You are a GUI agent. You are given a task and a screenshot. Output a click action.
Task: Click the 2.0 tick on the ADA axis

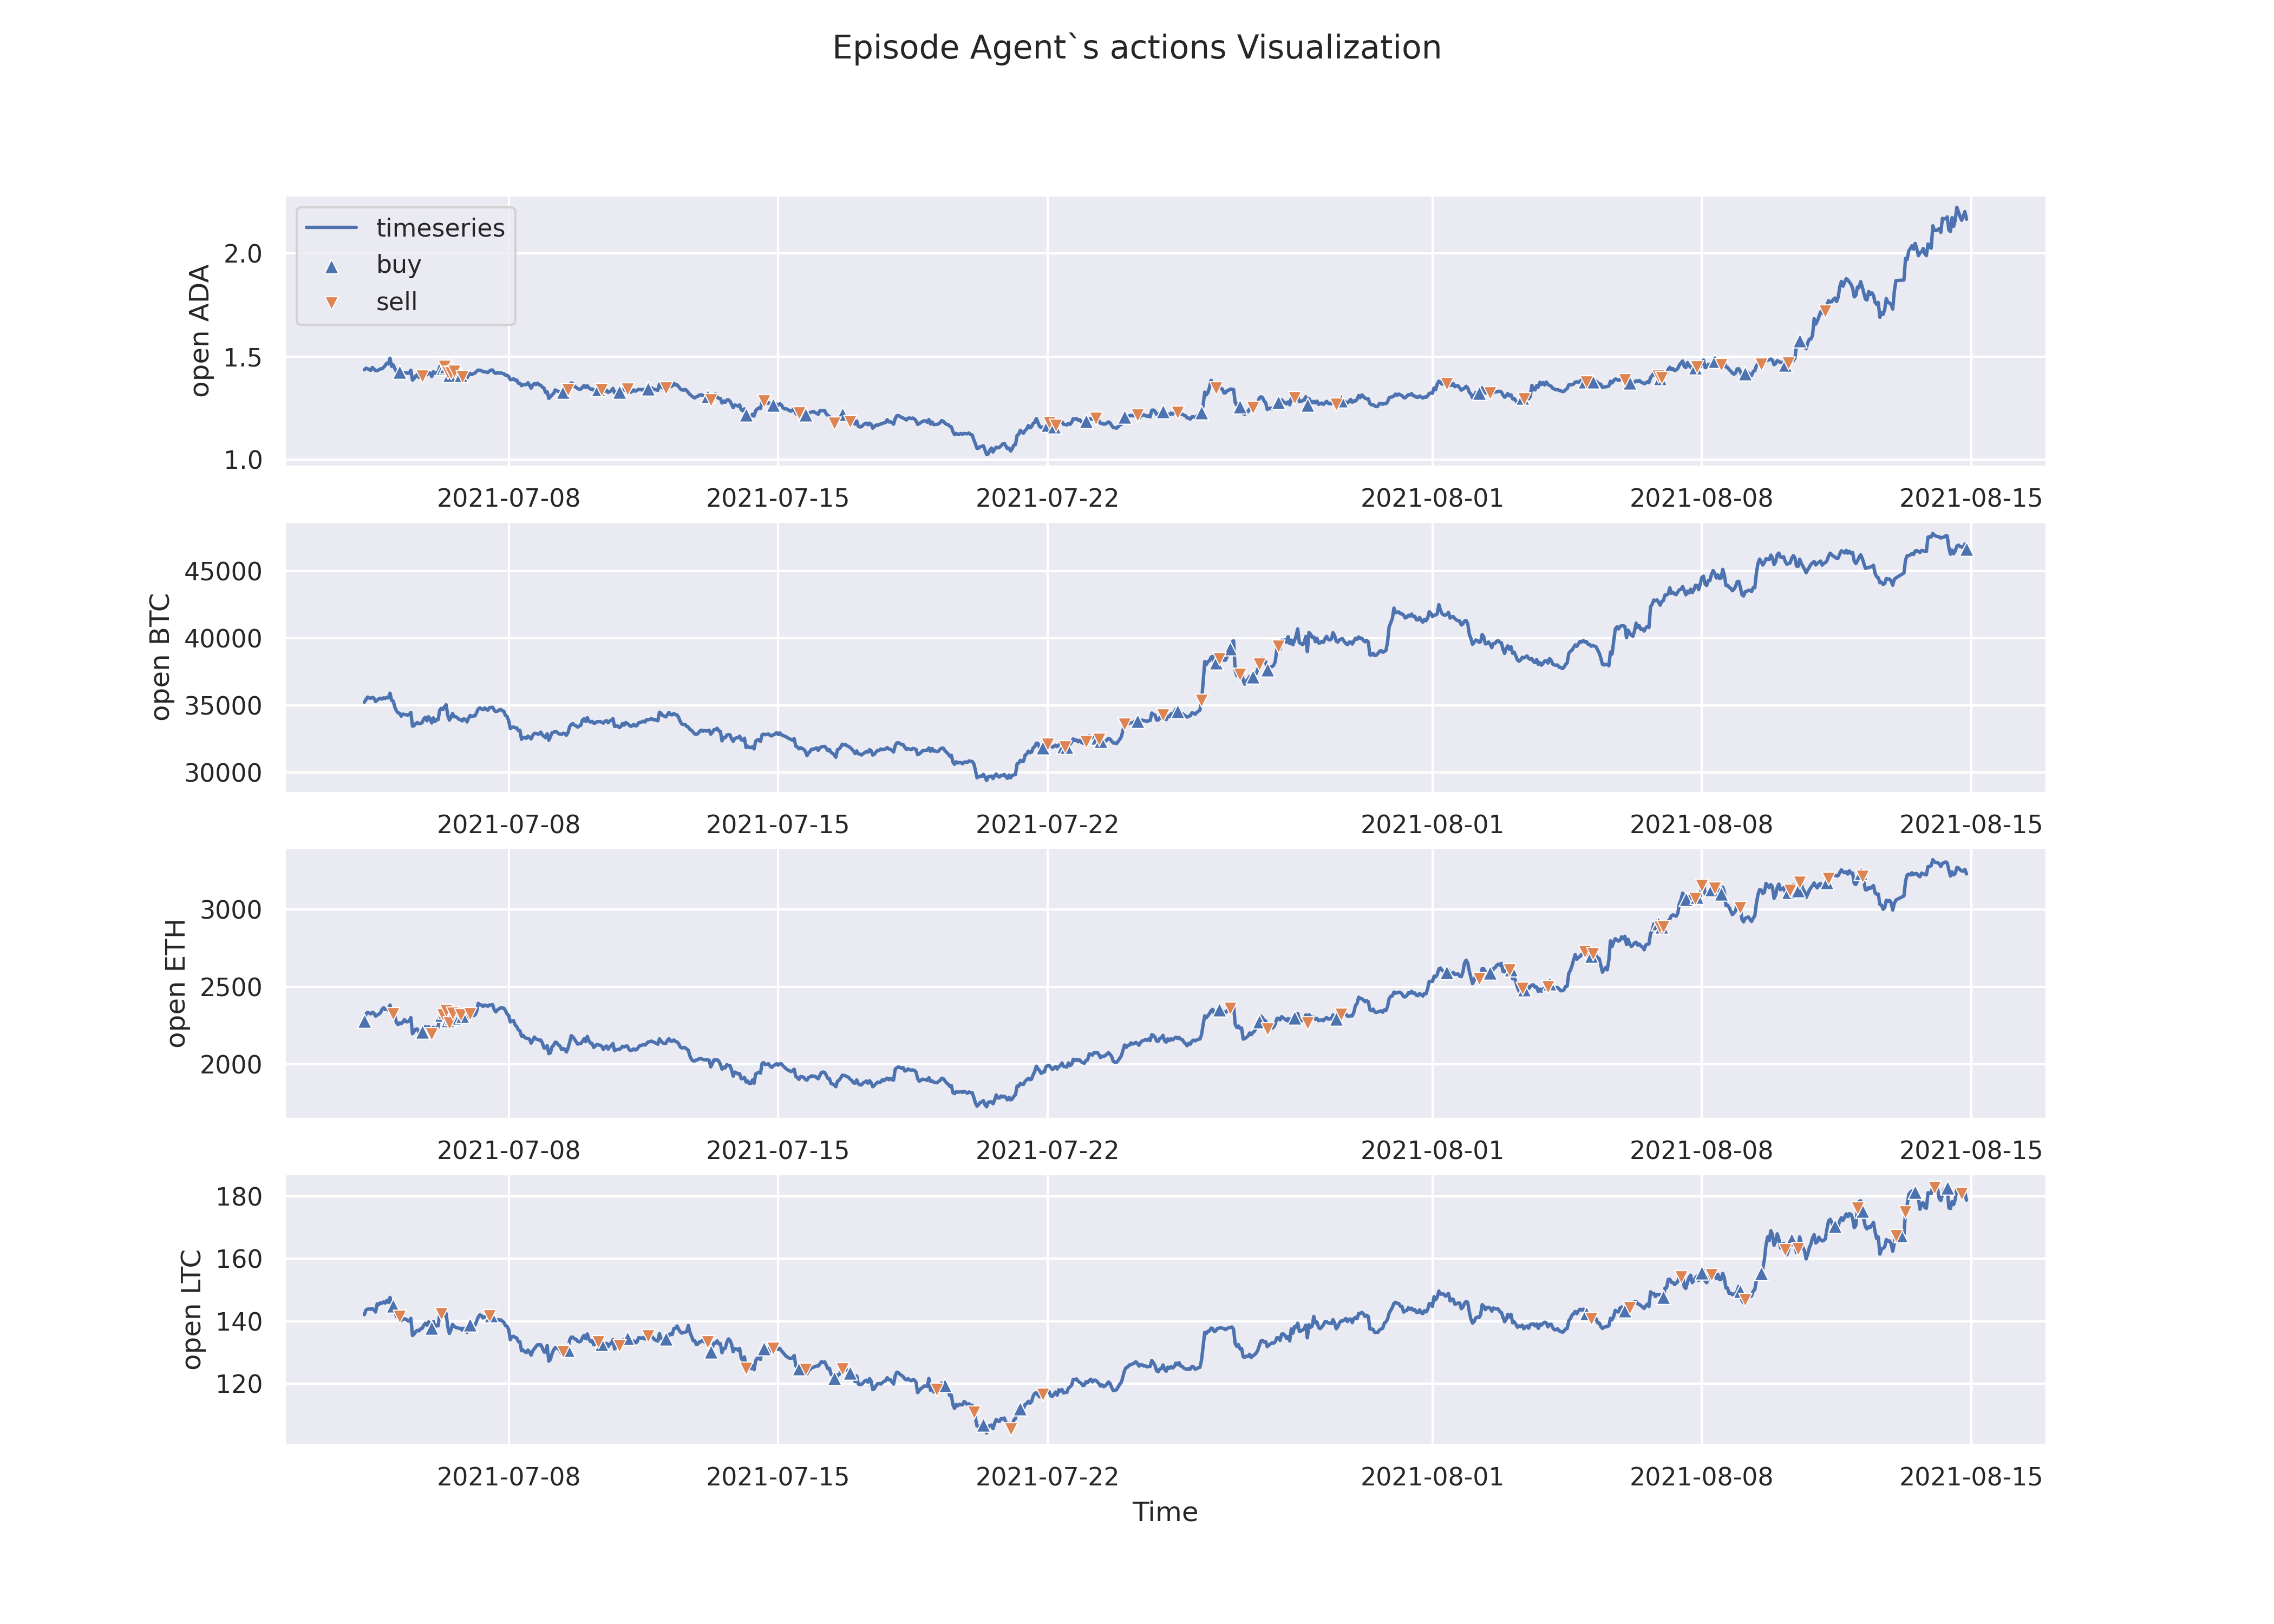(x=243, y=254)
